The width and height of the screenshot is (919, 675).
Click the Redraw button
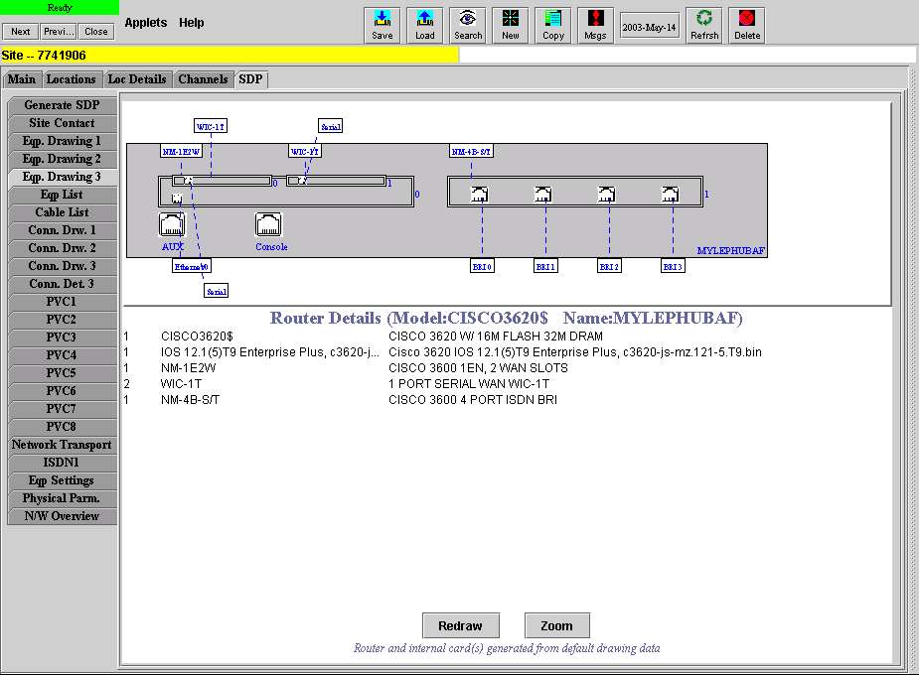pyautogui.click(x=461, y=625)
